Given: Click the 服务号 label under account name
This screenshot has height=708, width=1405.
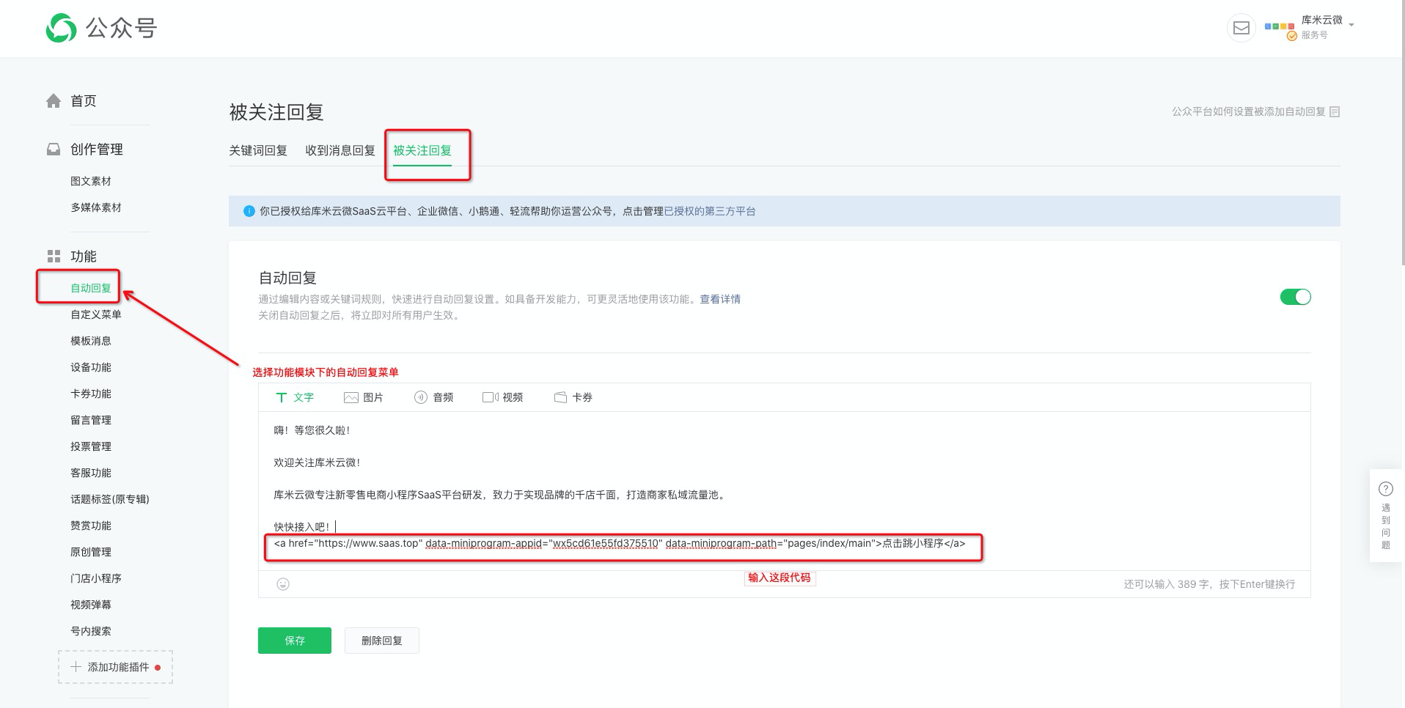Looking at the screenshot, I should tap(1314, 35).
